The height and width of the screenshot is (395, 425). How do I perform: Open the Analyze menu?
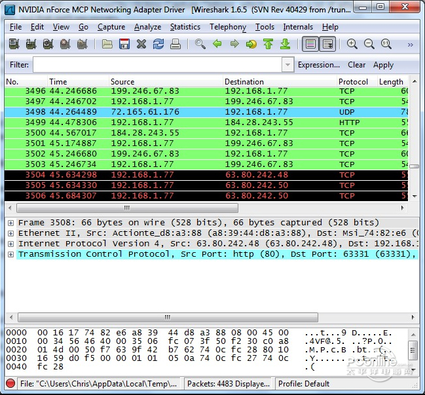coord(147,27)
